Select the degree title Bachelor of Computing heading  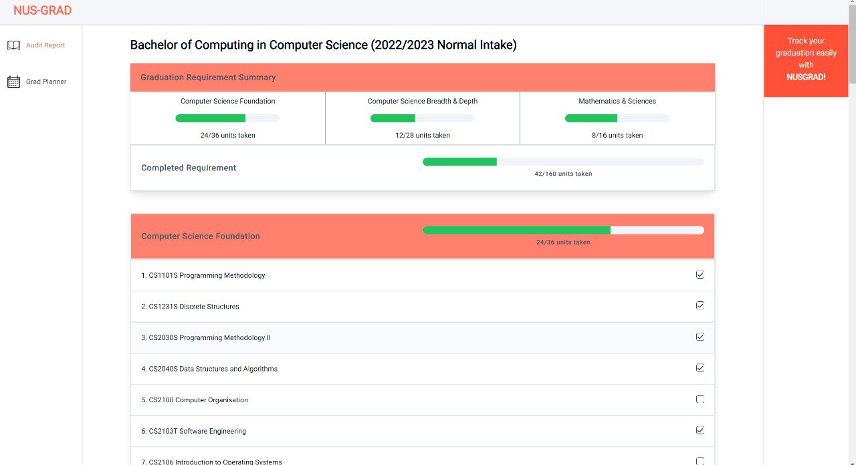pyautogui.click(x=323, y=45)
